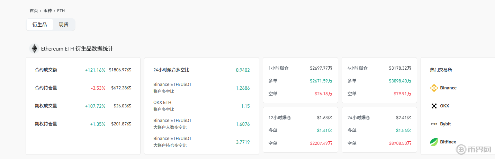Image resolution: width=495 pixels, height=159 pixels.
Task: Open Binance exchange name link
Action: coord(448,88)
